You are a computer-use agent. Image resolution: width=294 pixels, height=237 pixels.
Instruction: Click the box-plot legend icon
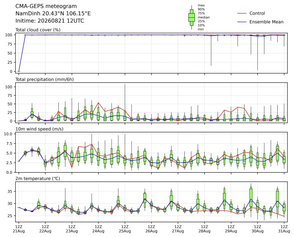(x=191, y=17)
